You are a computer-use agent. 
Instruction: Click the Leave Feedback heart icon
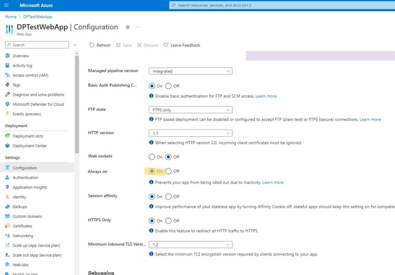(166, 45)
